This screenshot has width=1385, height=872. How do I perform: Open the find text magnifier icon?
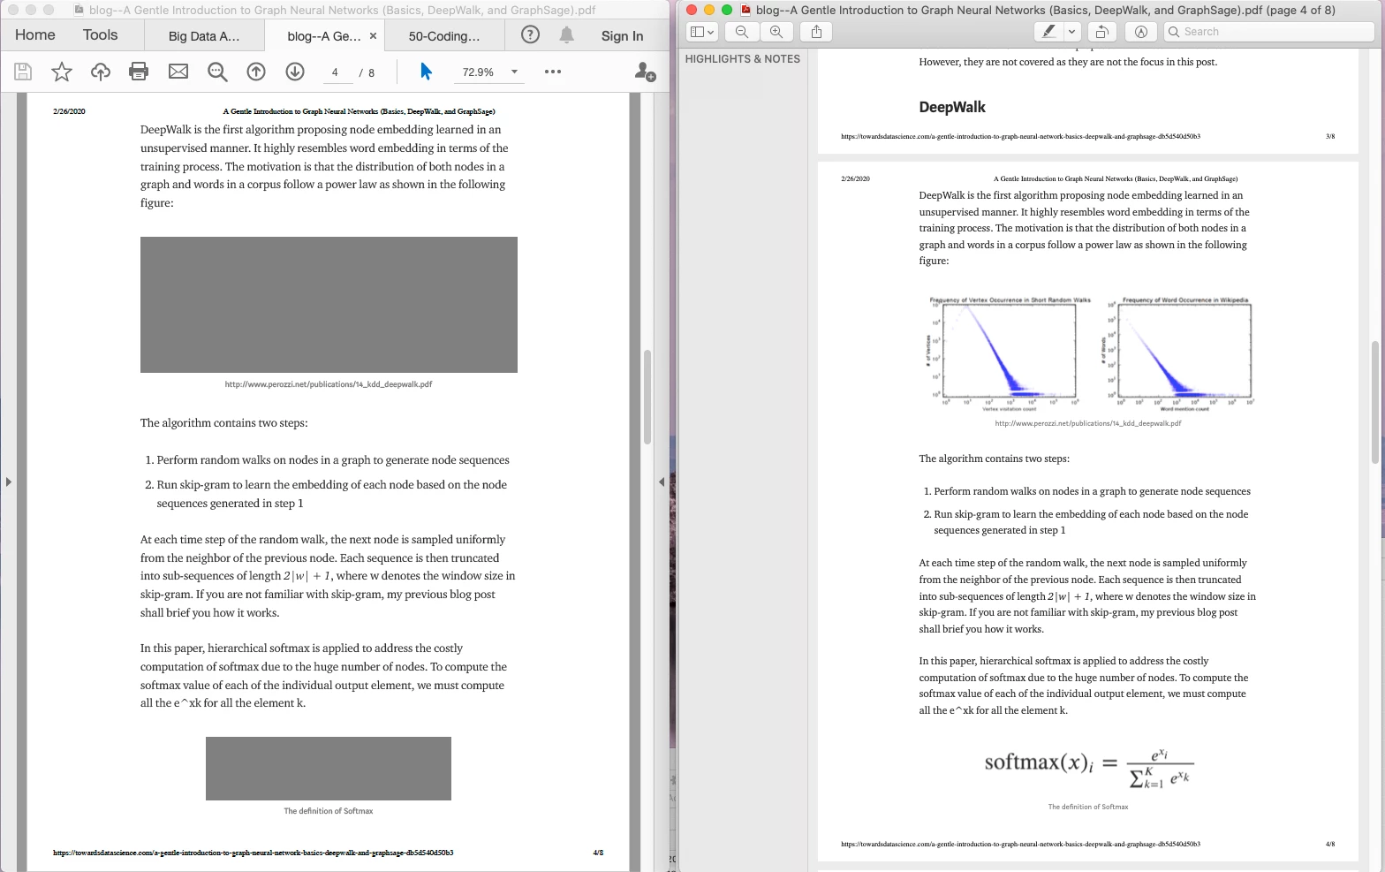click(217, 72)
